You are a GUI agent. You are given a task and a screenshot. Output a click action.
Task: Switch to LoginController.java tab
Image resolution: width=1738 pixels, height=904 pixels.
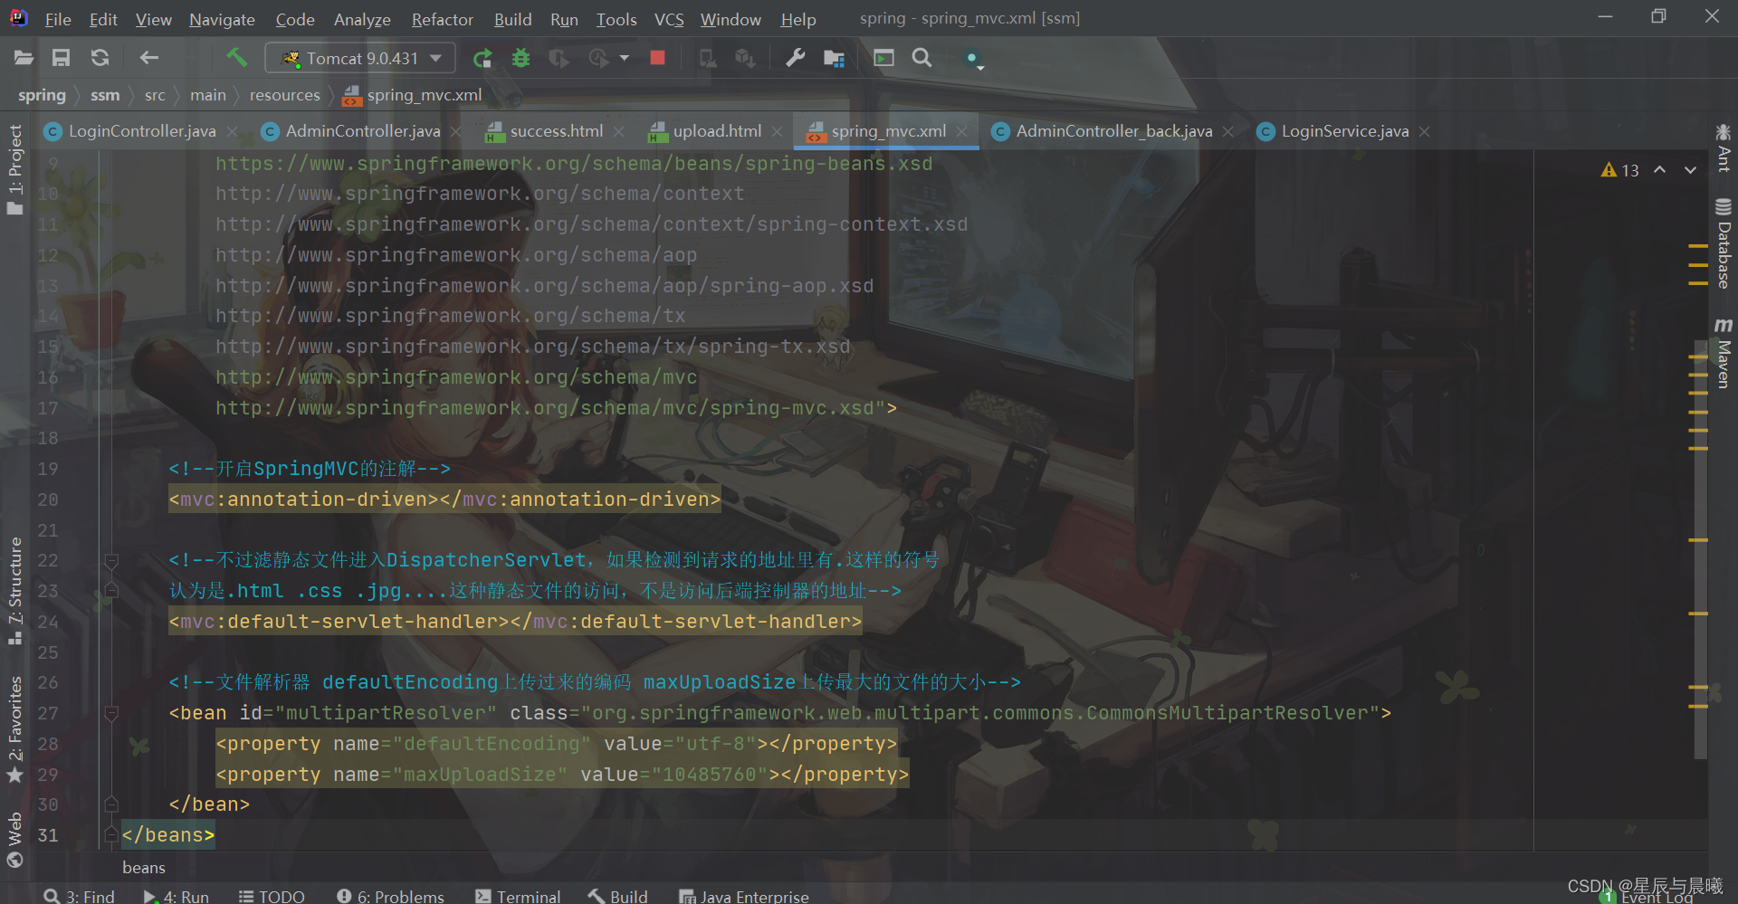[141, 131]
